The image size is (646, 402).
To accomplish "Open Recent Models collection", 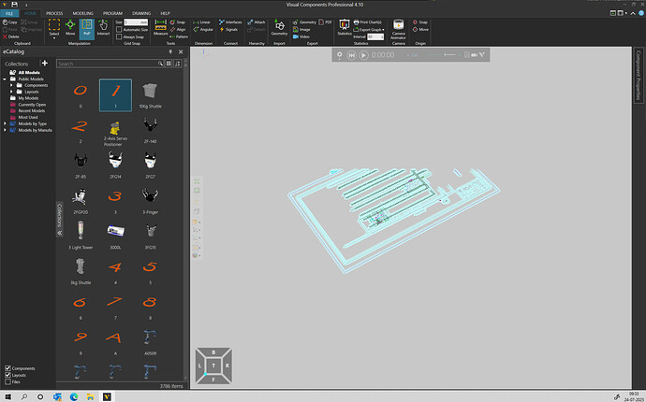I will [31, 110].
